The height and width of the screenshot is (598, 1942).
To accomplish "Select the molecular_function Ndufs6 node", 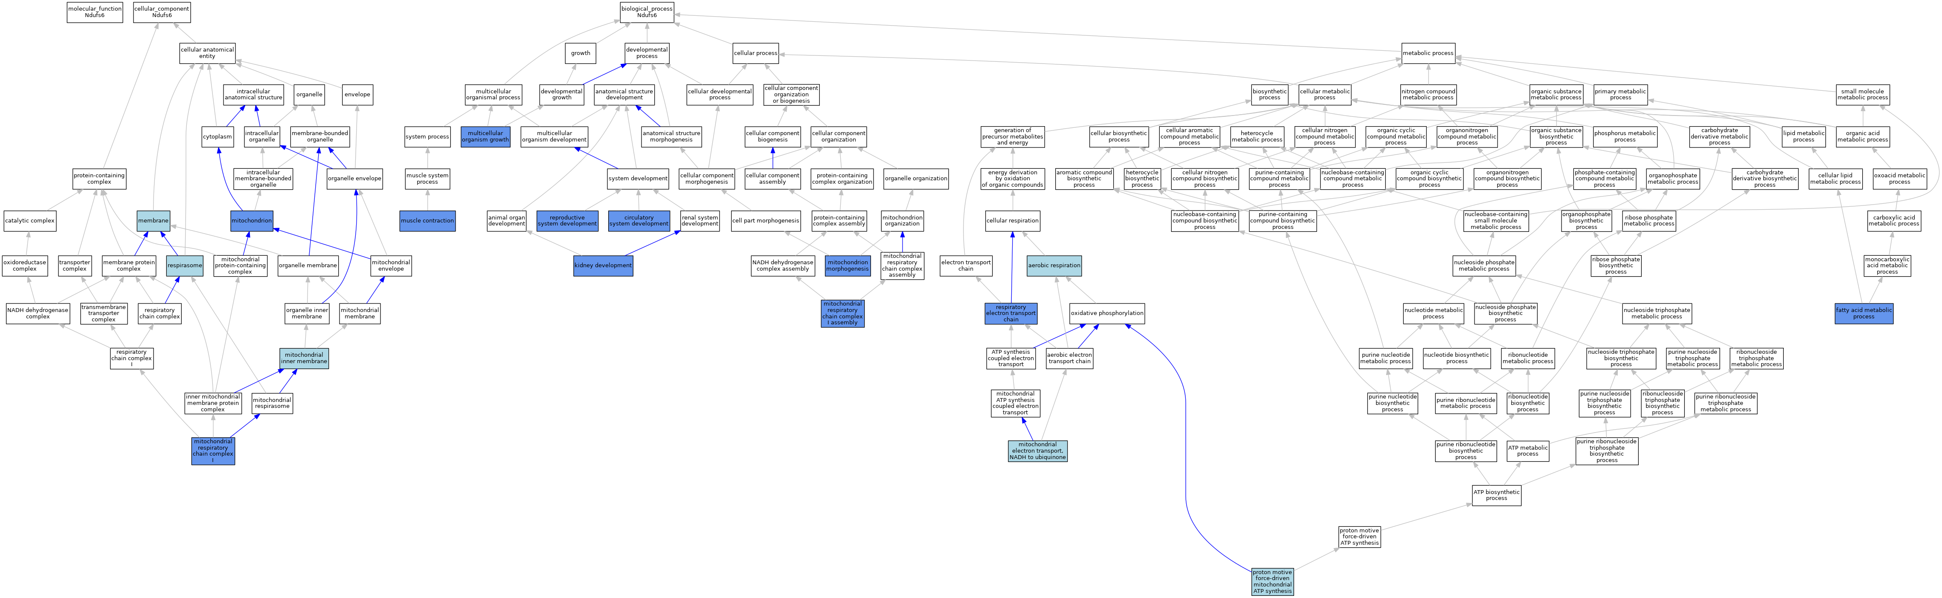I will point(94,12).
